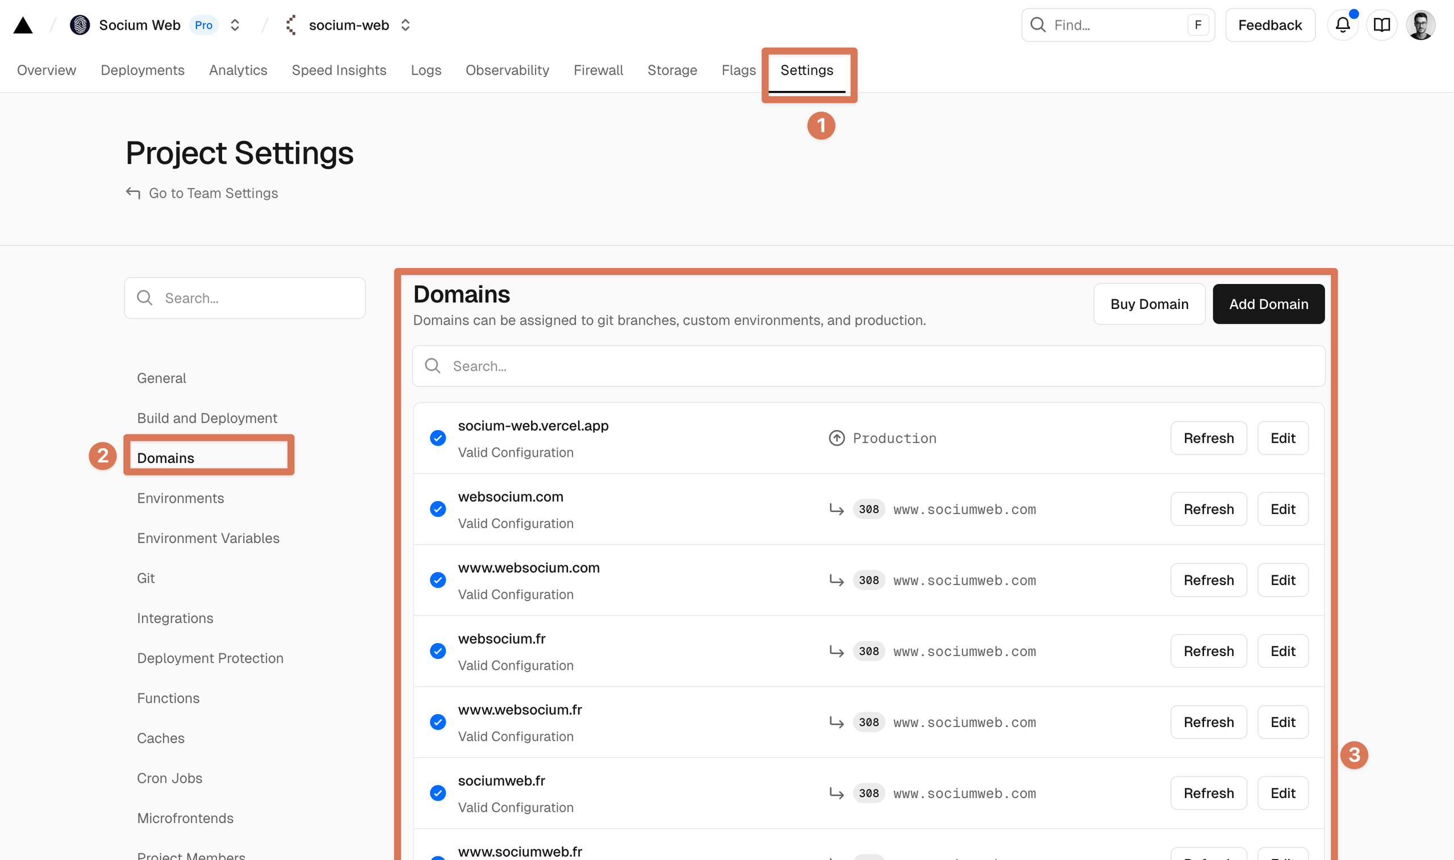Viewport: 1454px width, 860px height.
Task: Select Domains in the sidebar
Action: (166, 458)
